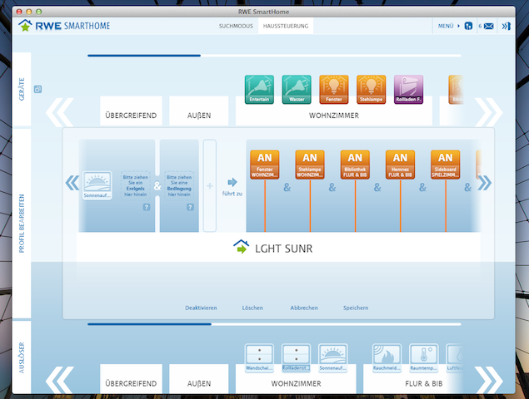The image size is (529, 399).
Task: Select the Rollladen F. shutter device
Action: coord(408,90)
